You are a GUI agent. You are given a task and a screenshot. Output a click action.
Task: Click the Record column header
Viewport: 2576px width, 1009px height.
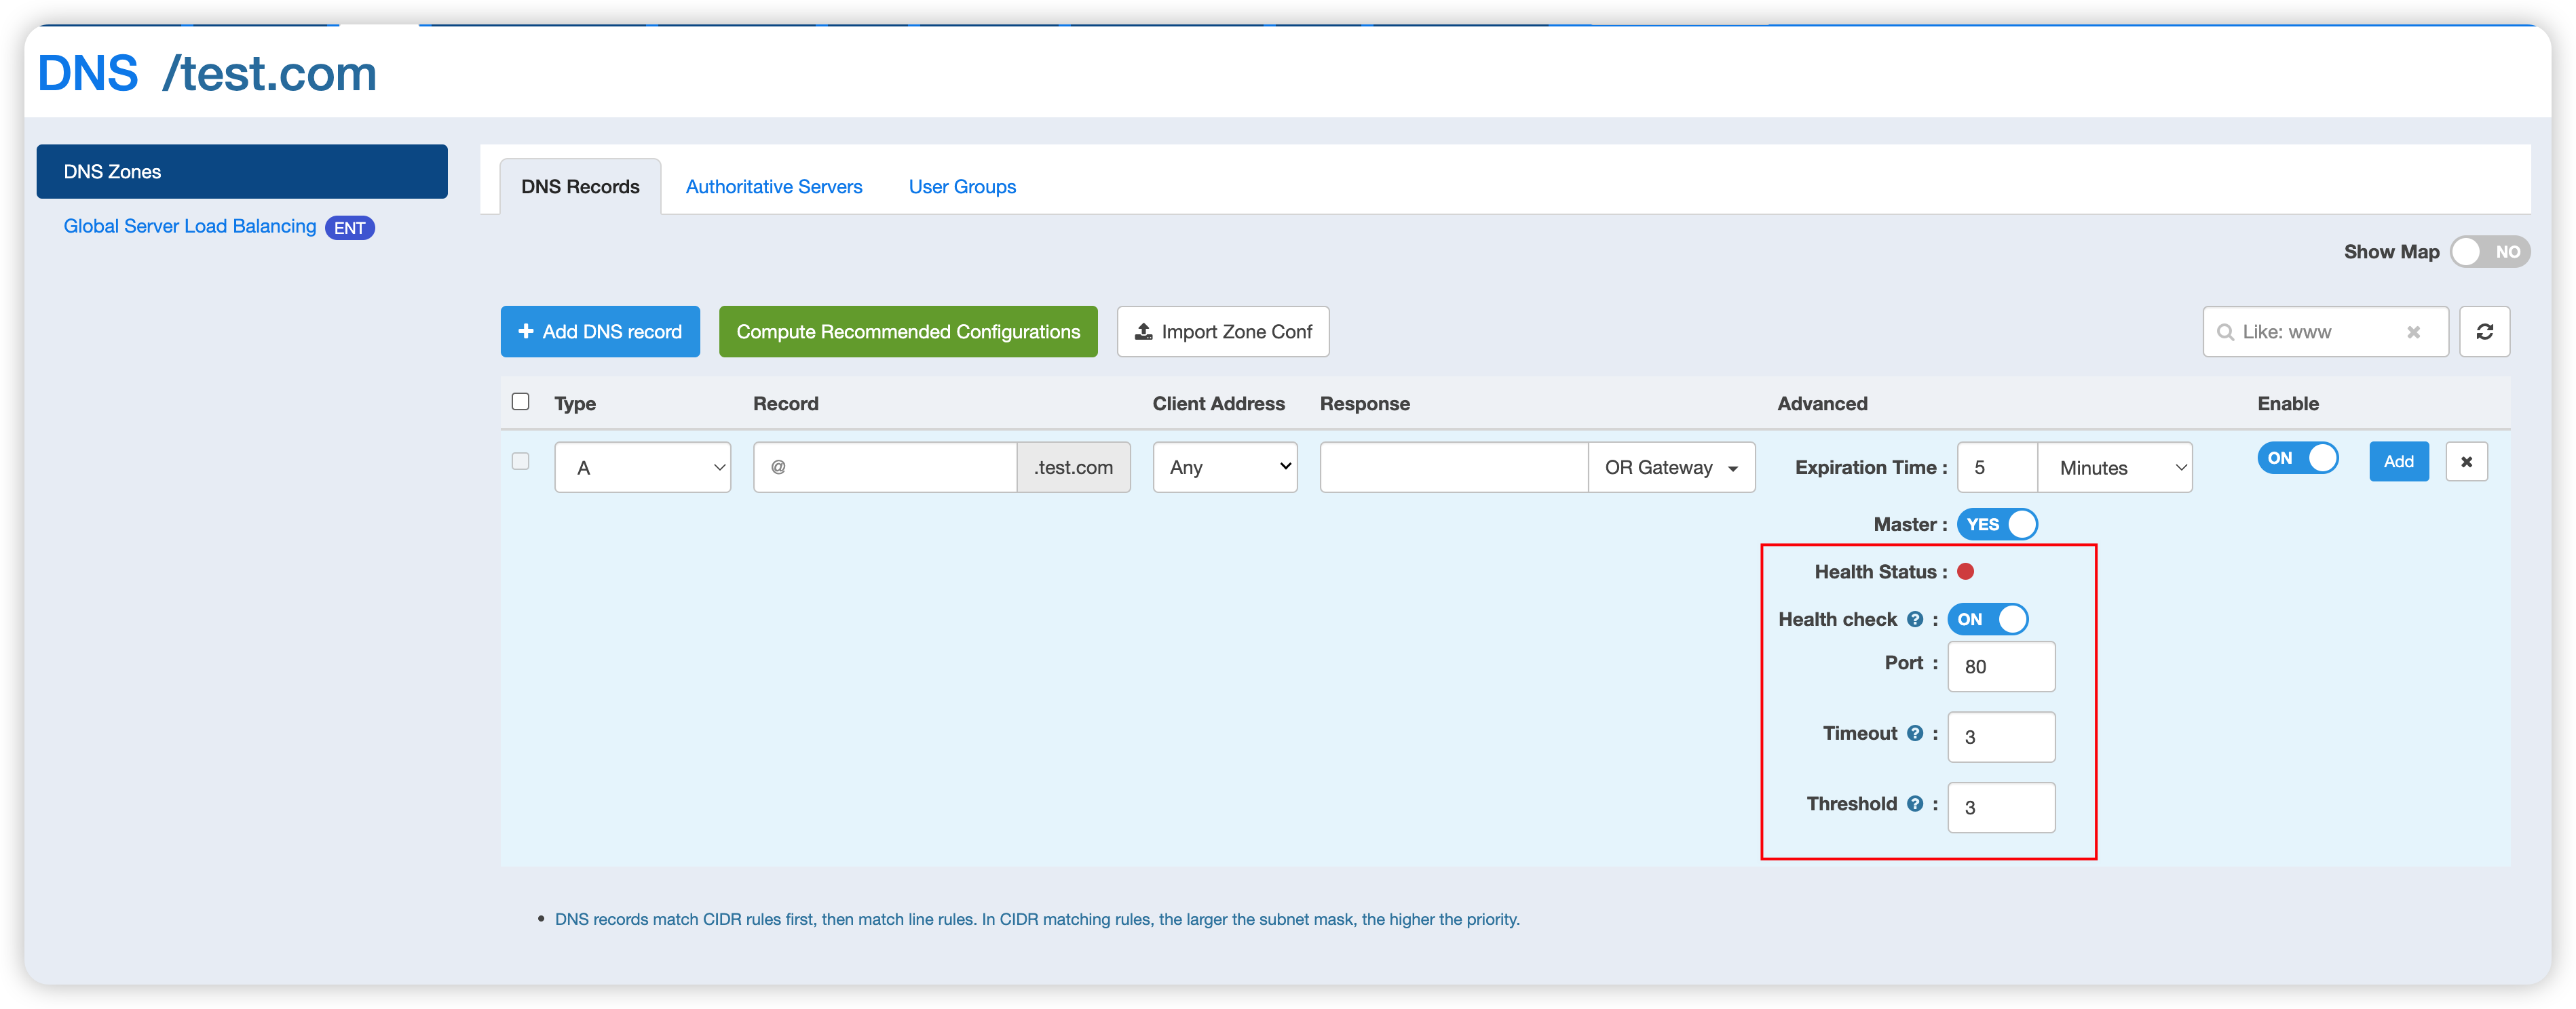coord(785,403)
